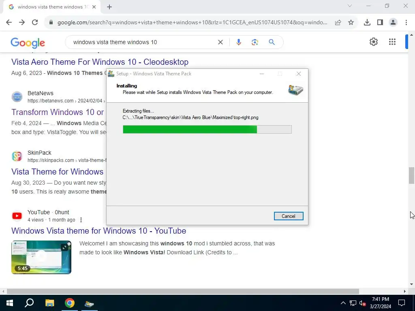The height and width of the screenshot is (311, 415).
Task: Close the Setup dialog
Action: point(299,74)
